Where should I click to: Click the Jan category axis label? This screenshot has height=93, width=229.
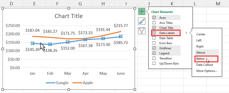[x=32, y=73]
